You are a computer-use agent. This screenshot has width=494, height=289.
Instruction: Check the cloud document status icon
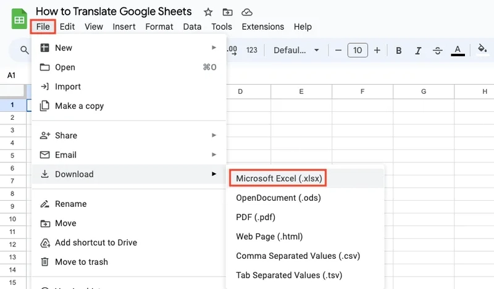tap(247, 12)
